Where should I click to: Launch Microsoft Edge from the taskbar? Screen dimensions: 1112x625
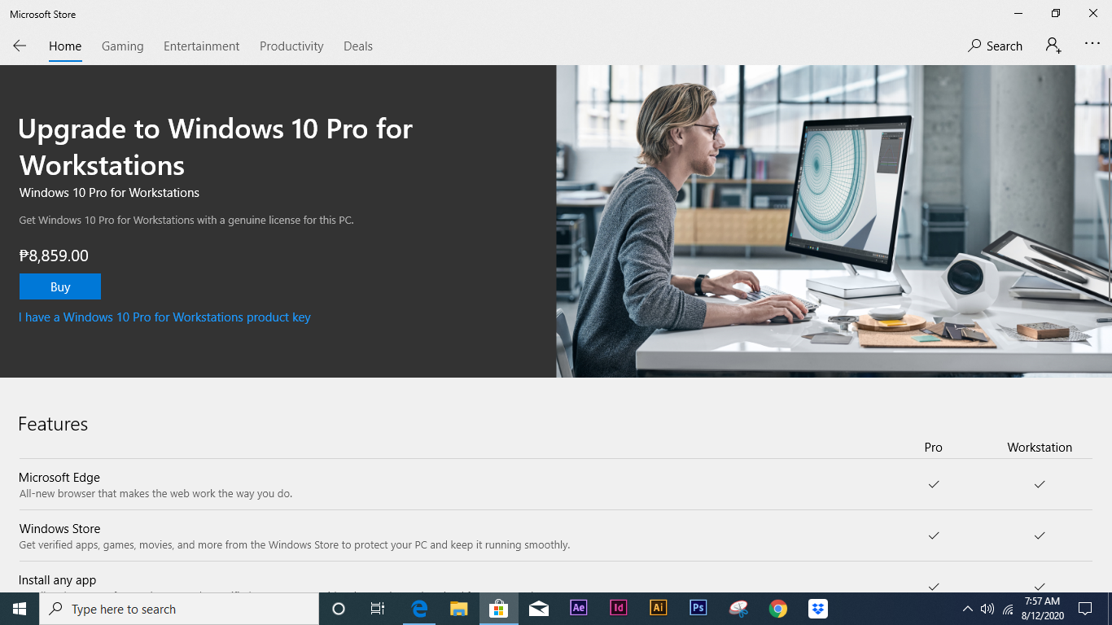tap(419, 609)
